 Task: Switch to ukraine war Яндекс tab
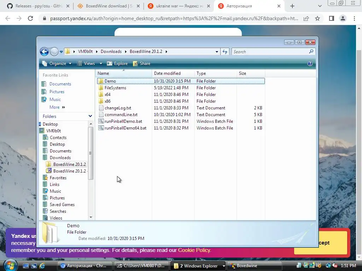tap(179, 6)
